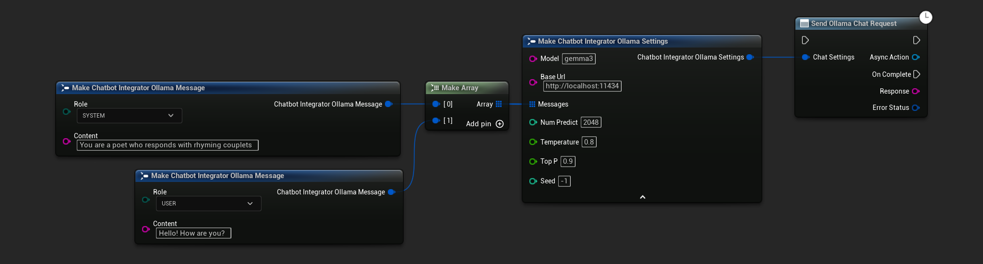Click the Add pin plus icon
The width and height of the screenshot is (983, 264).
coord(500,124)
